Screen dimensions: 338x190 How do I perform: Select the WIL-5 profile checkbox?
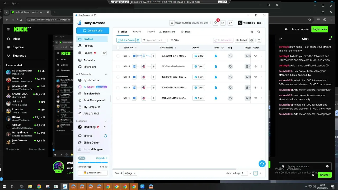(118, 66)
